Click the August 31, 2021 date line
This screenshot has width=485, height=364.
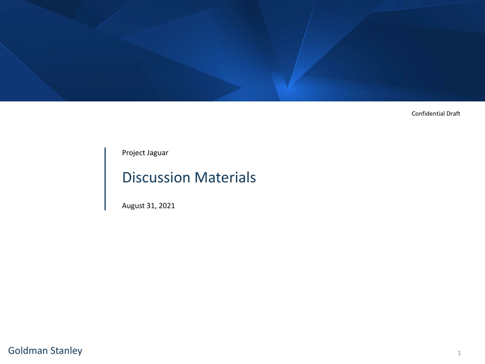148,206
